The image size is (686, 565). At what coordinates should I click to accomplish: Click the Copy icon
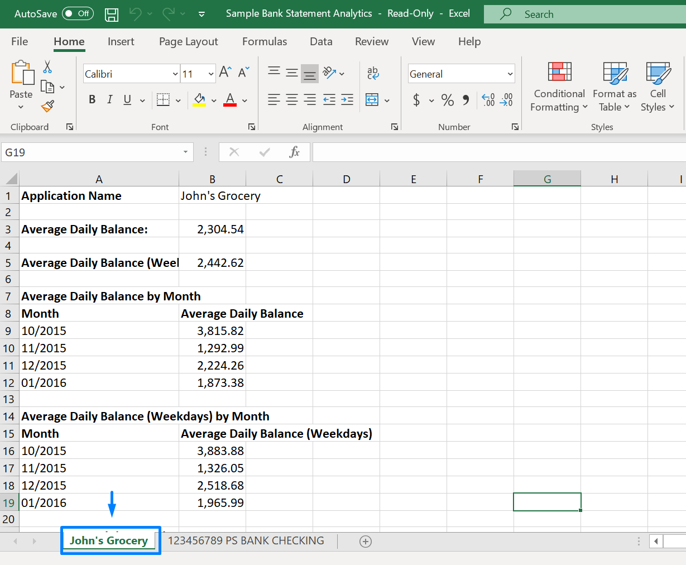pyautogui.click(x=48, y=87)
